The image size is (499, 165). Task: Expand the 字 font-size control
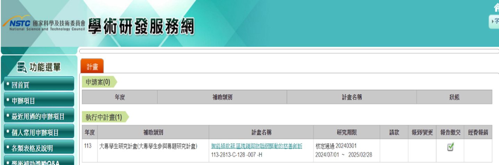(x=494, y=22)
